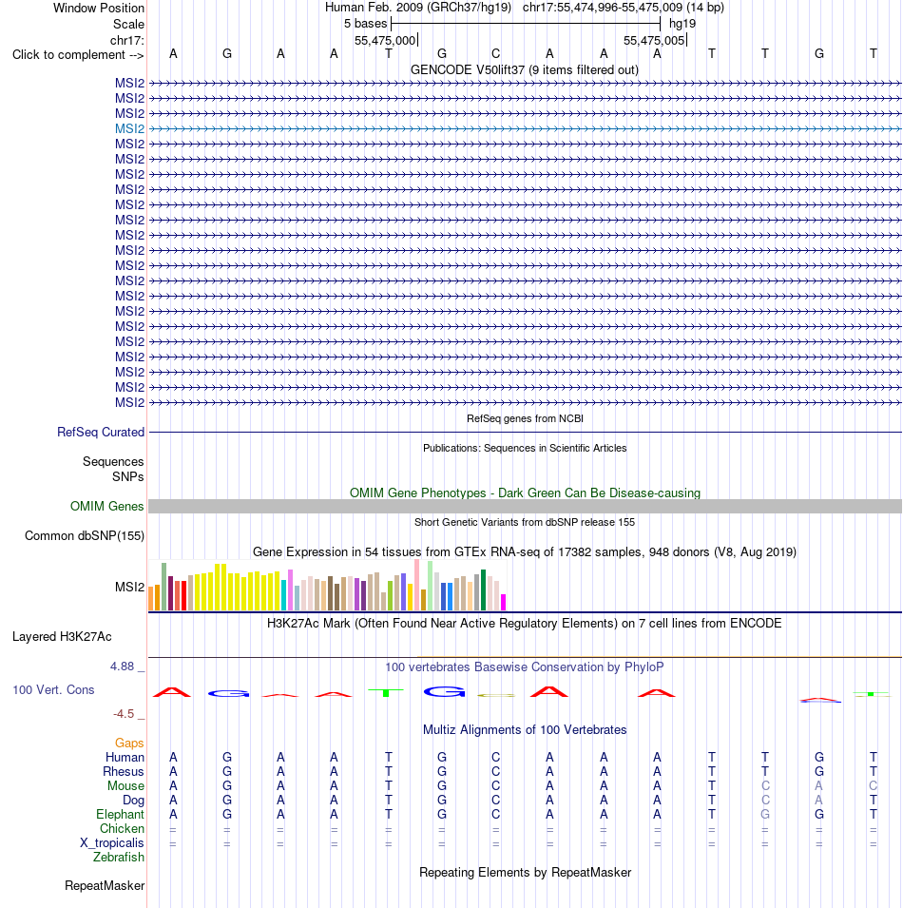Select the 'Chicken' alignment row label
The image size is (903, 908).
122,829
